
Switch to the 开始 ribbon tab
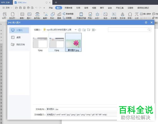click(51, 8)
